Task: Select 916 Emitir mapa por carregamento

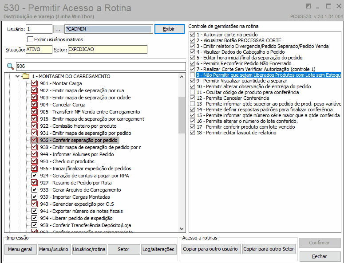Action: pos(92,119)
